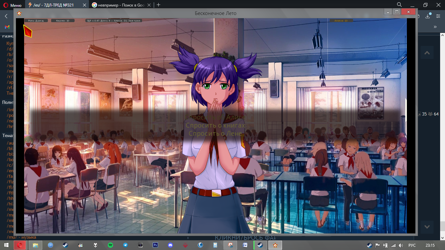
Task: Expand the hidden bookmarks chevron in Opera
Action: (x=435, y=27)
